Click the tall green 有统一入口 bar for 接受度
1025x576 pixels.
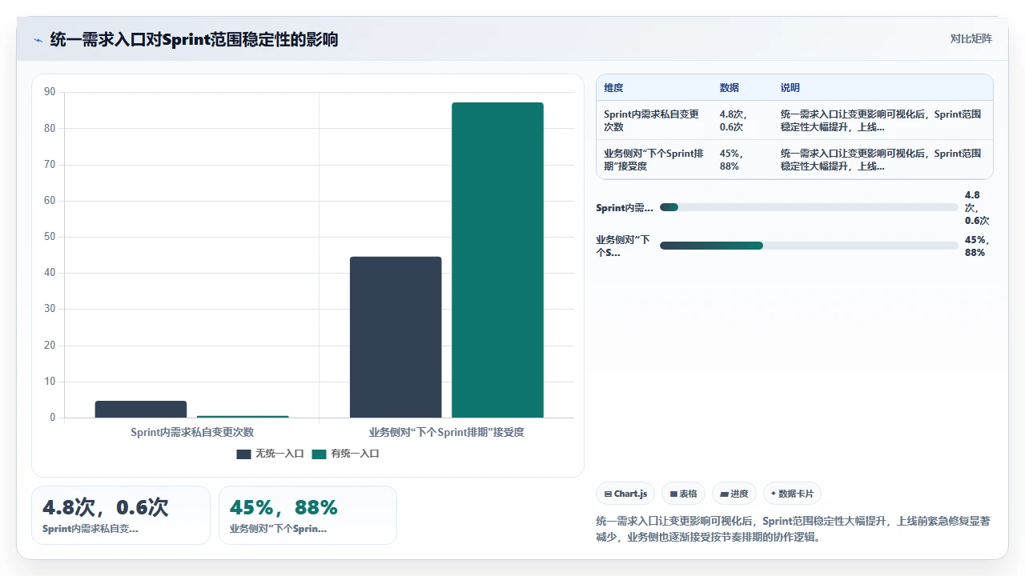tap(497, 260)
